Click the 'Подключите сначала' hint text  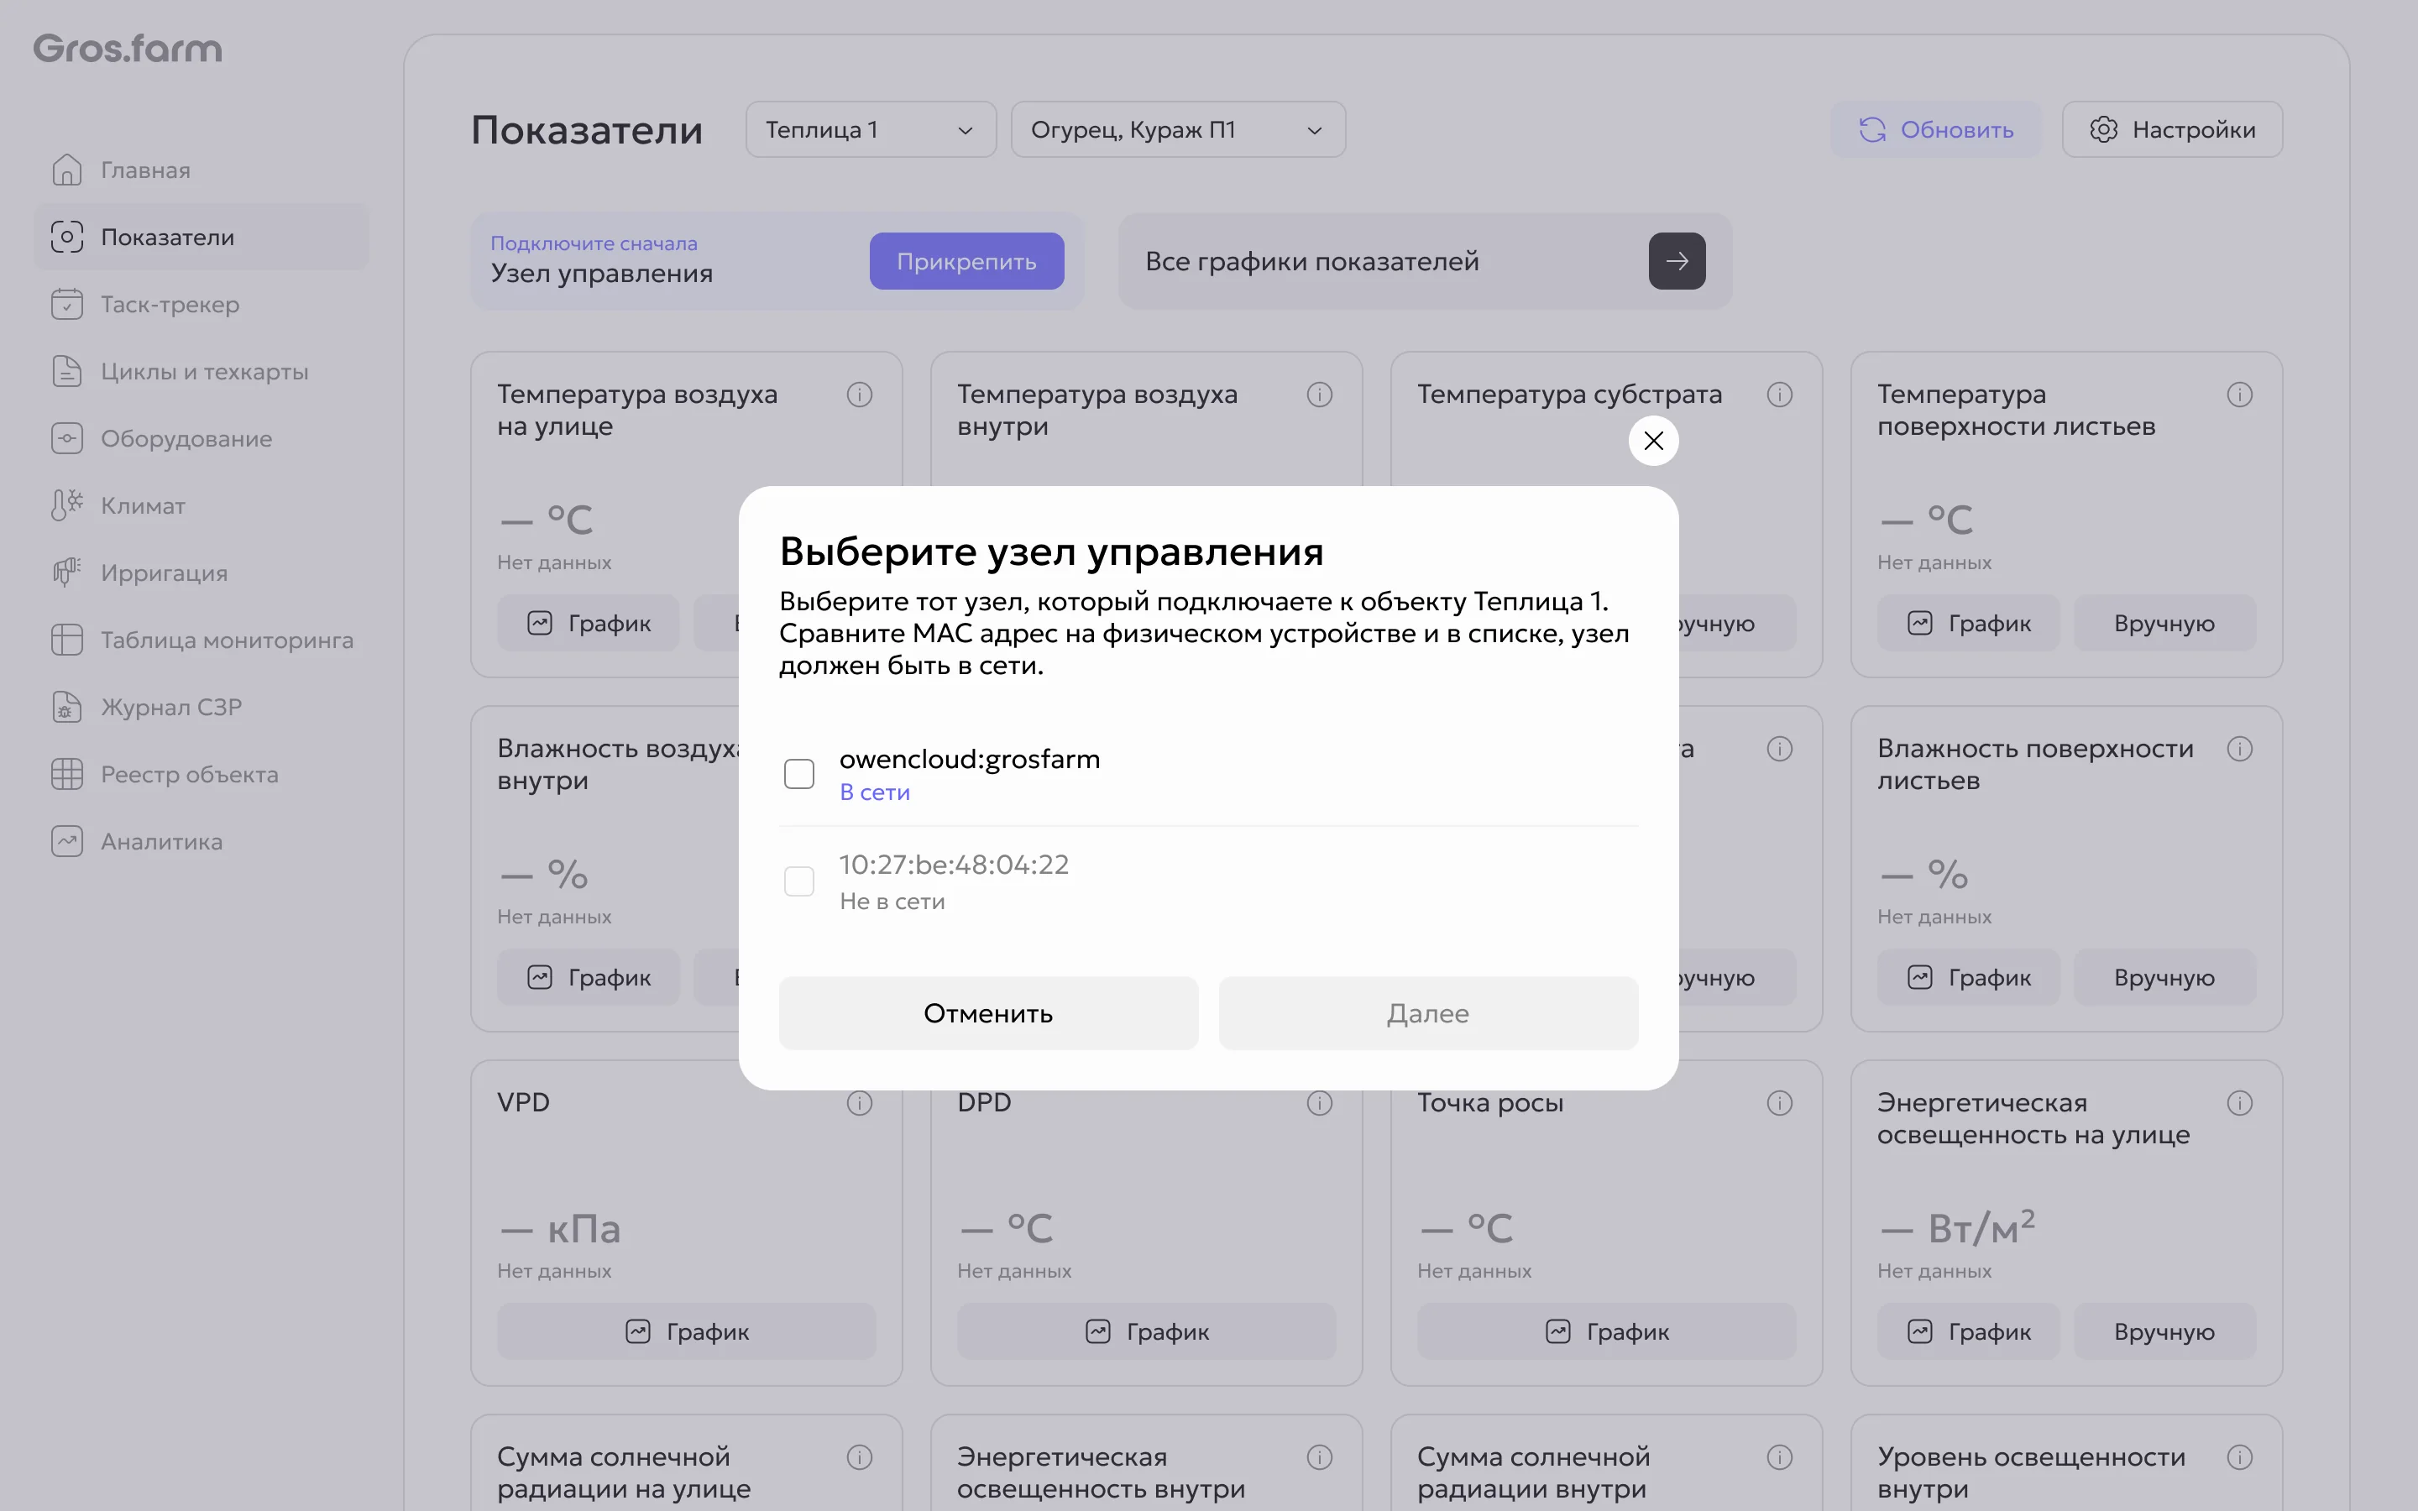click(x=594, y=243)
